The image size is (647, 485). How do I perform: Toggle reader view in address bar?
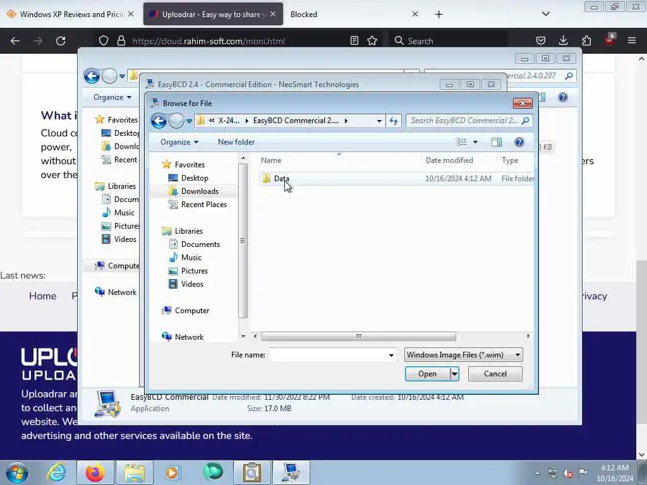click(x=354, y=41)
